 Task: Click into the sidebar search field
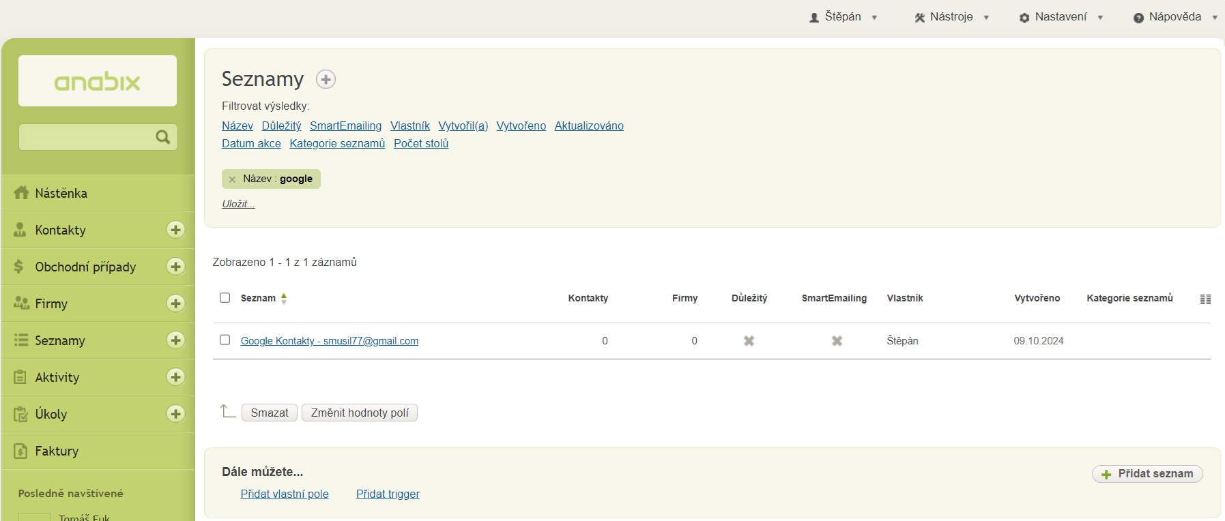click(x=85, y=137)
